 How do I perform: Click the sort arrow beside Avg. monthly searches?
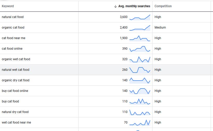[x=116, y=6]
